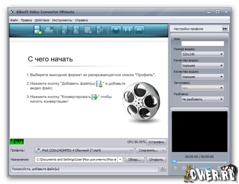Viewport: 239px width, 184px height.
Task: Click the black video preview area
Action: pos(199,132)
